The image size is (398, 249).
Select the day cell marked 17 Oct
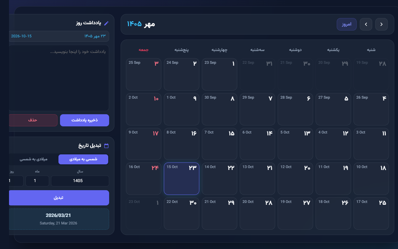pos(371,214)
